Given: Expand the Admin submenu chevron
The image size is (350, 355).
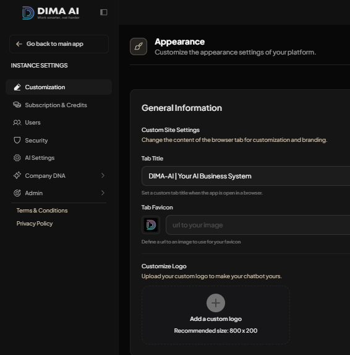Looking at the screenshot, I should tap(103, 193).
